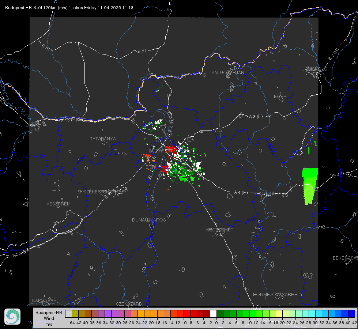Viewport: 358px width, 329px height.
Task: Click the A 4 (H) road label
Action: point(241,193)
